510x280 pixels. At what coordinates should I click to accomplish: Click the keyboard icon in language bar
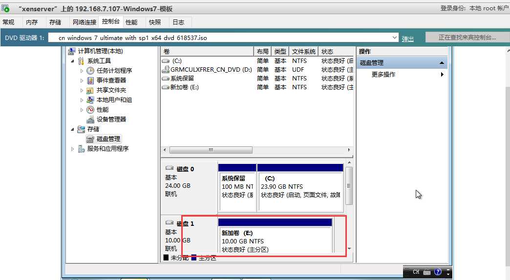coord(427,272)
